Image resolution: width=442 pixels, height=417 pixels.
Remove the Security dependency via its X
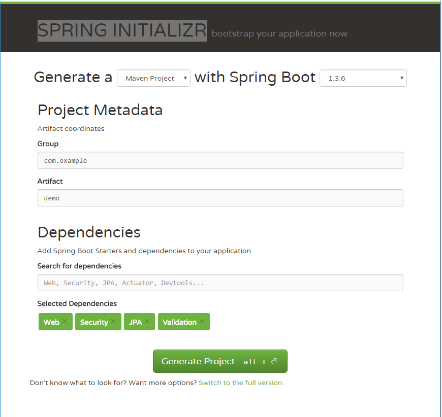pos(113,321)
